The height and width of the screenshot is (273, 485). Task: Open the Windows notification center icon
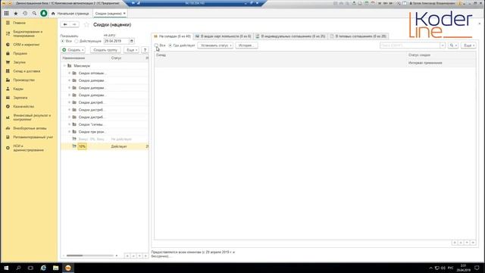coord(477,268)
